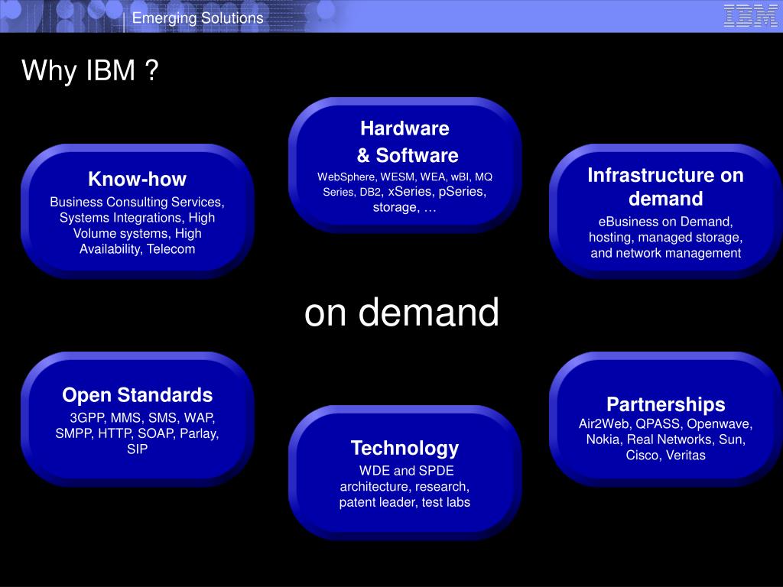Click the 'Emerging Solutions' header text
The width and height of the screenshot is (783, 587).
(198, 18)
